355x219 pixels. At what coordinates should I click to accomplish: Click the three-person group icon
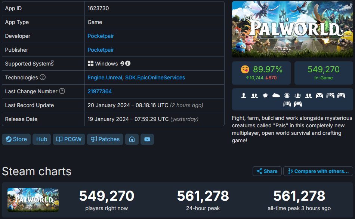coord(298,96)
